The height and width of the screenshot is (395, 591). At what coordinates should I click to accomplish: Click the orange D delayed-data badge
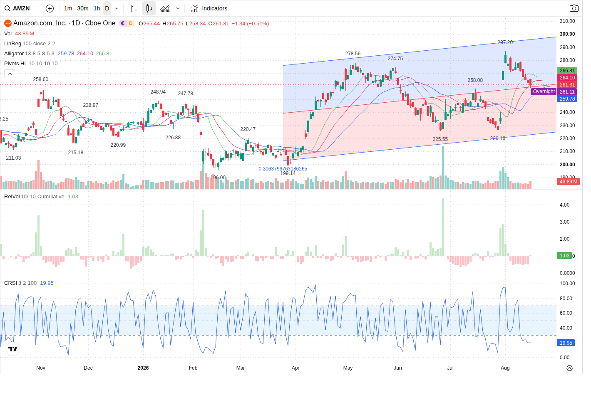(131, 23)
